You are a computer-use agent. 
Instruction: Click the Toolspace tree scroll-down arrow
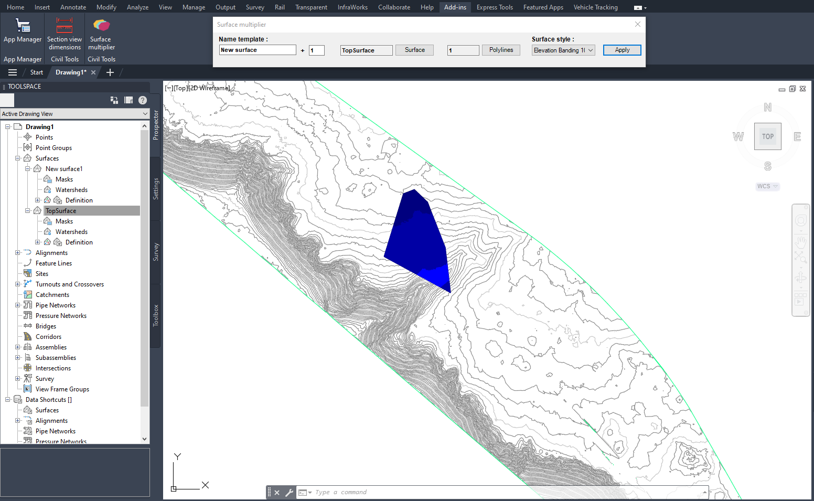pyautogui.click(x=145, y=439)
